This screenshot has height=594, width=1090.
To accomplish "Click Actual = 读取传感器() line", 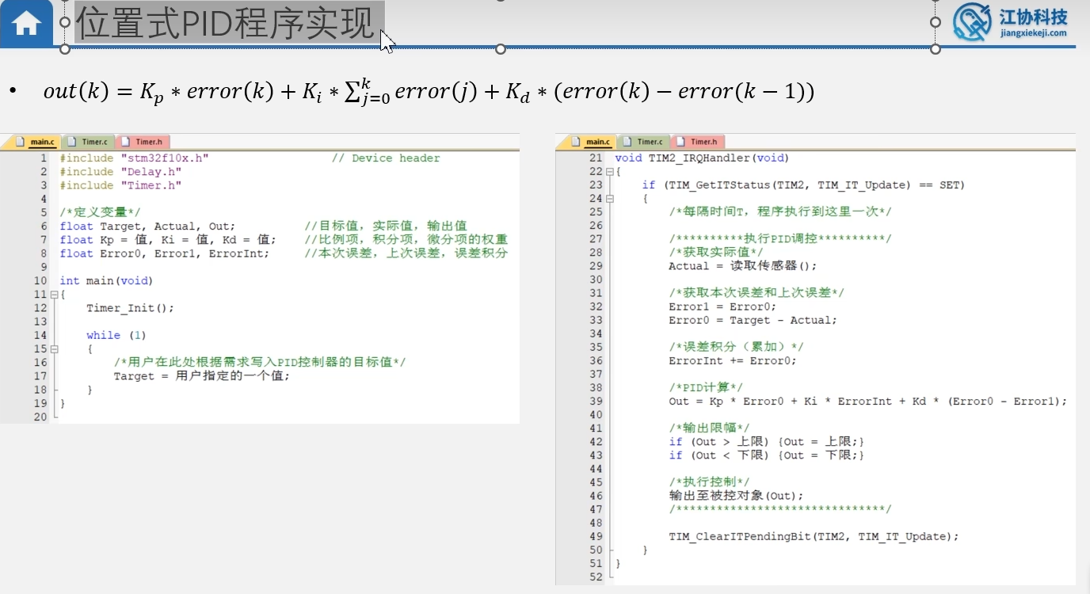I will click(742, 266).
